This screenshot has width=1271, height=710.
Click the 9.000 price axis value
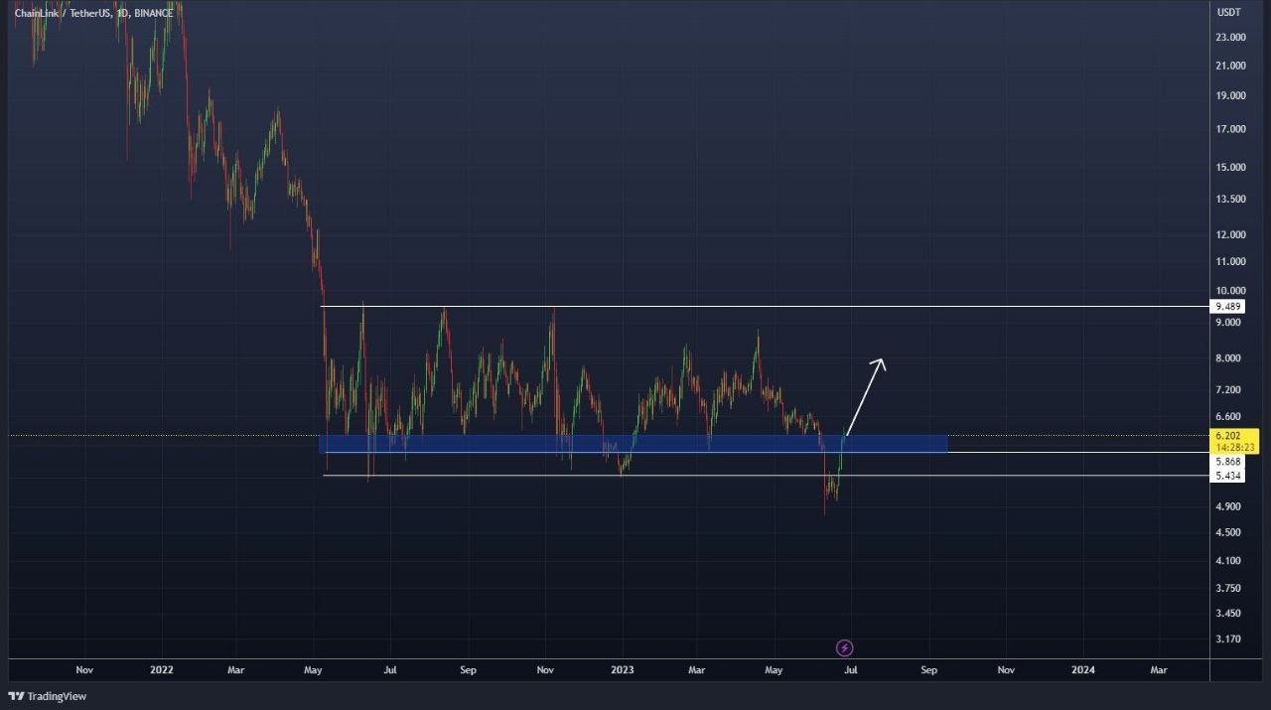click(x=1229, y=323)
